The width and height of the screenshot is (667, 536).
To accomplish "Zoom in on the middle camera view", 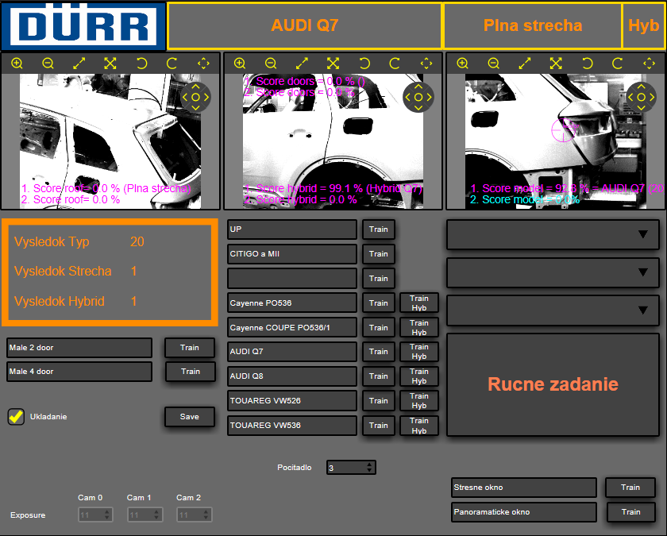I will [x=240, y=64].
